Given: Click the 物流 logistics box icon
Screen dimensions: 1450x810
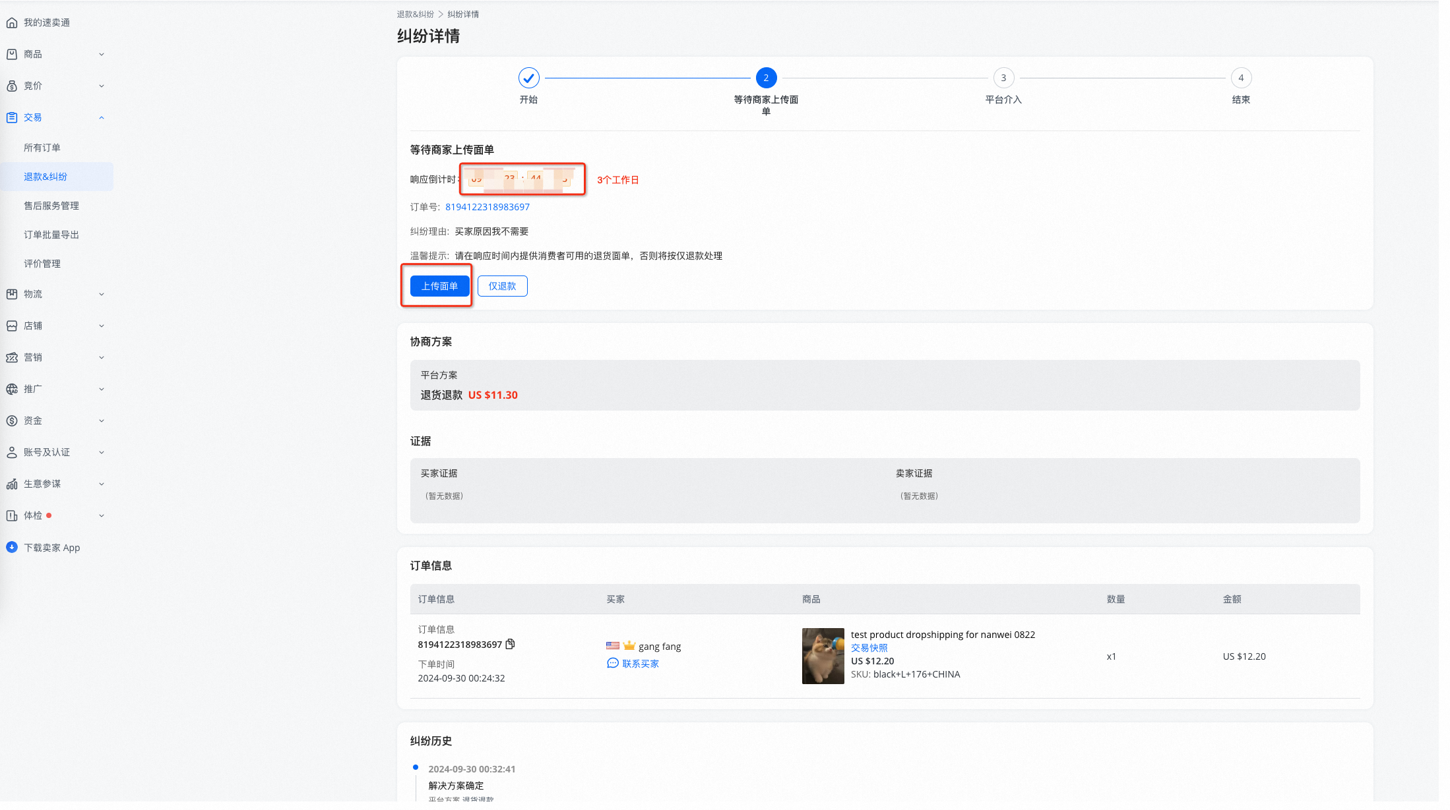Looking at the screenshot, I should (12, 295).
